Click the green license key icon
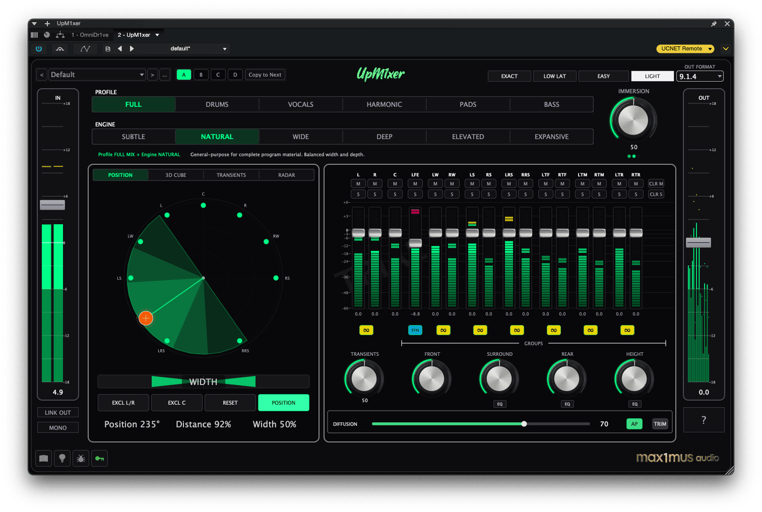 pos(99,459)
